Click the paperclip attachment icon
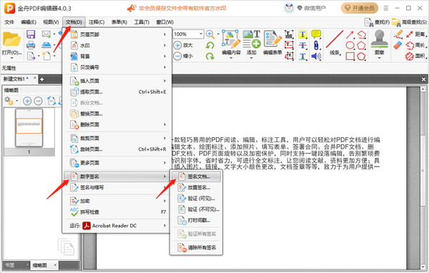Image resolution: width=429 pixels, height=273 pixels. [316, 46]
